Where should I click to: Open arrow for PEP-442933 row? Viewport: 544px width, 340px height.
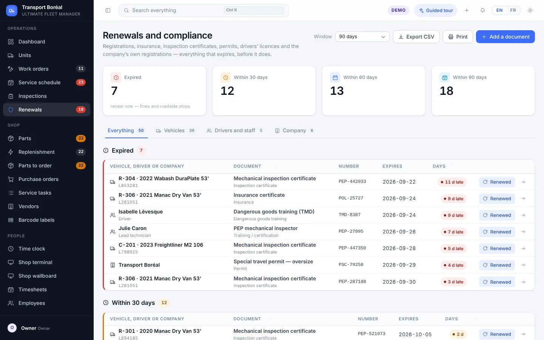(523, 182)
